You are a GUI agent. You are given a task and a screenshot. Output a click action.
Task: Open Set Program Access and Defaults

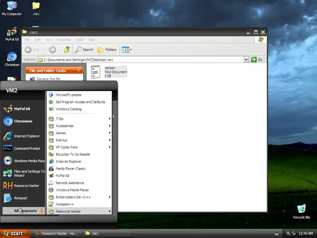coord(79,102)
